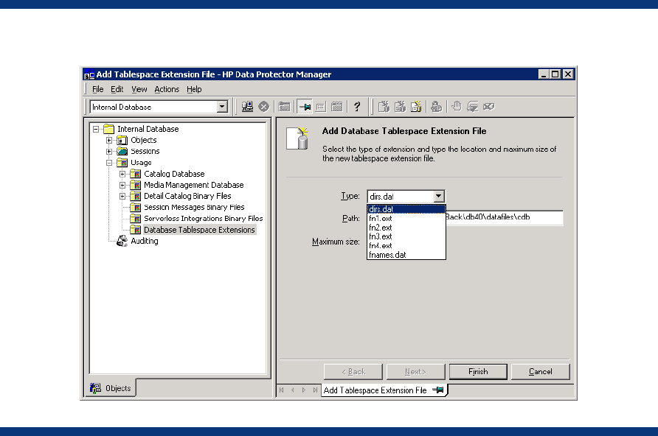Click the Objects icon in bottom tab
The width and height of the screenshot is (658, 436).
click(x=95, y=387)
